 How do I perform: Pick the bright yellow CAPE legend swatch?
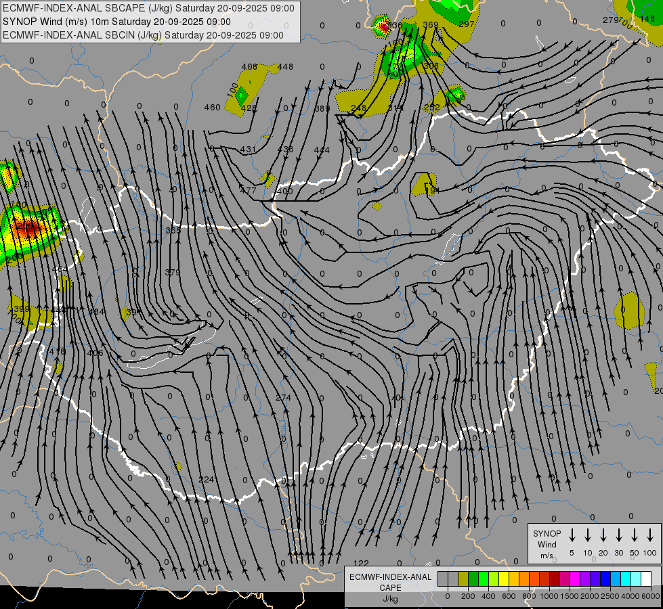[x=504, y=579]
